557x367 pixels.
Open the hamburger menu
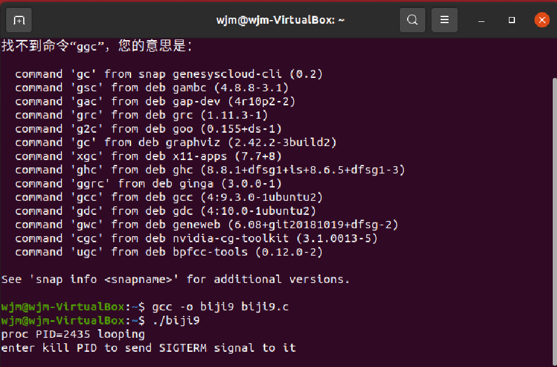point(444,20)
